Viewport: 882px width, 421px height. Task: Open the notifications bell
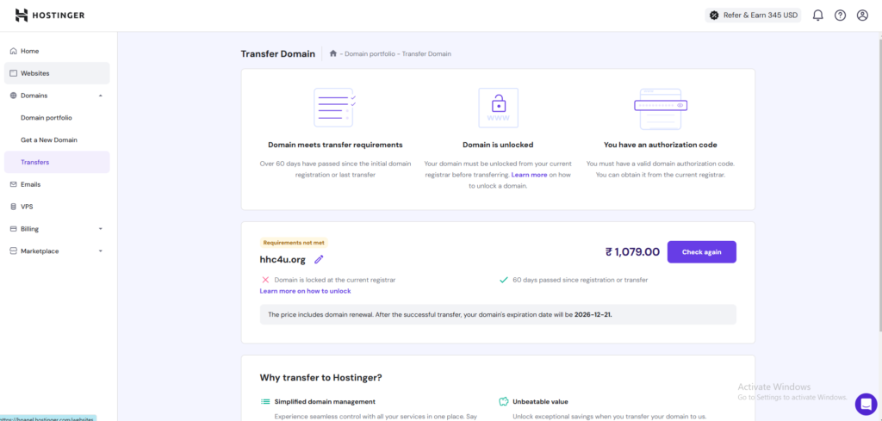(x=818, y=15)
